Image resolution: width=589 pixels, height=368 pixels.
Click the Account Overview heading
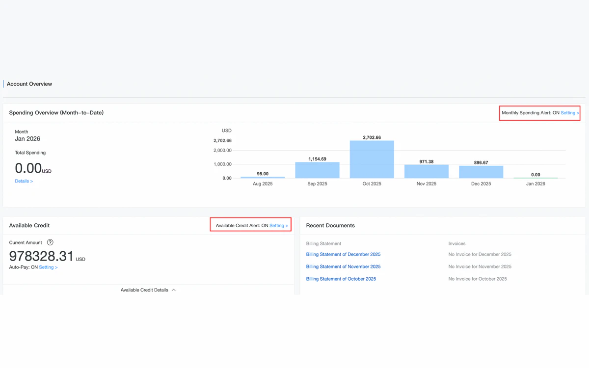pyautogui.click(x=29, y=84)
